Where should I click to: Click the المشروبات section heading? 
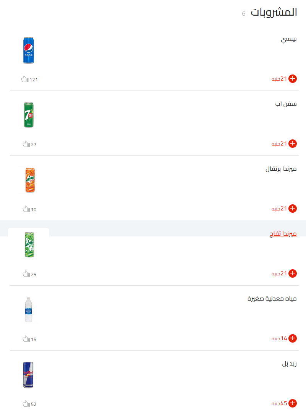point(274,12)
